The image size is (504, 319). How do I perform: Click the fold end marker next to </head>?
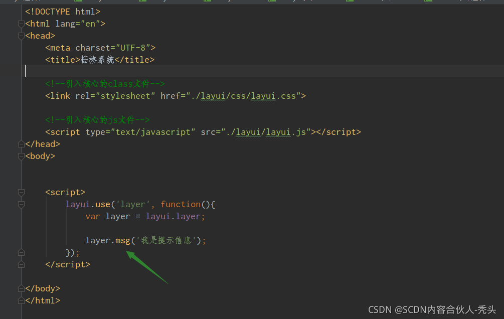[21, 144]
